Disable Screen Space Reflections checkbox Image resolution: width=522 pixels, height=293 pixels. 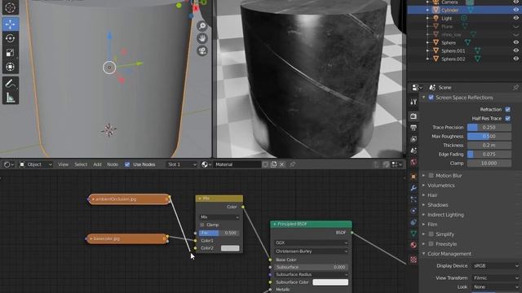[x=431, y=98]
